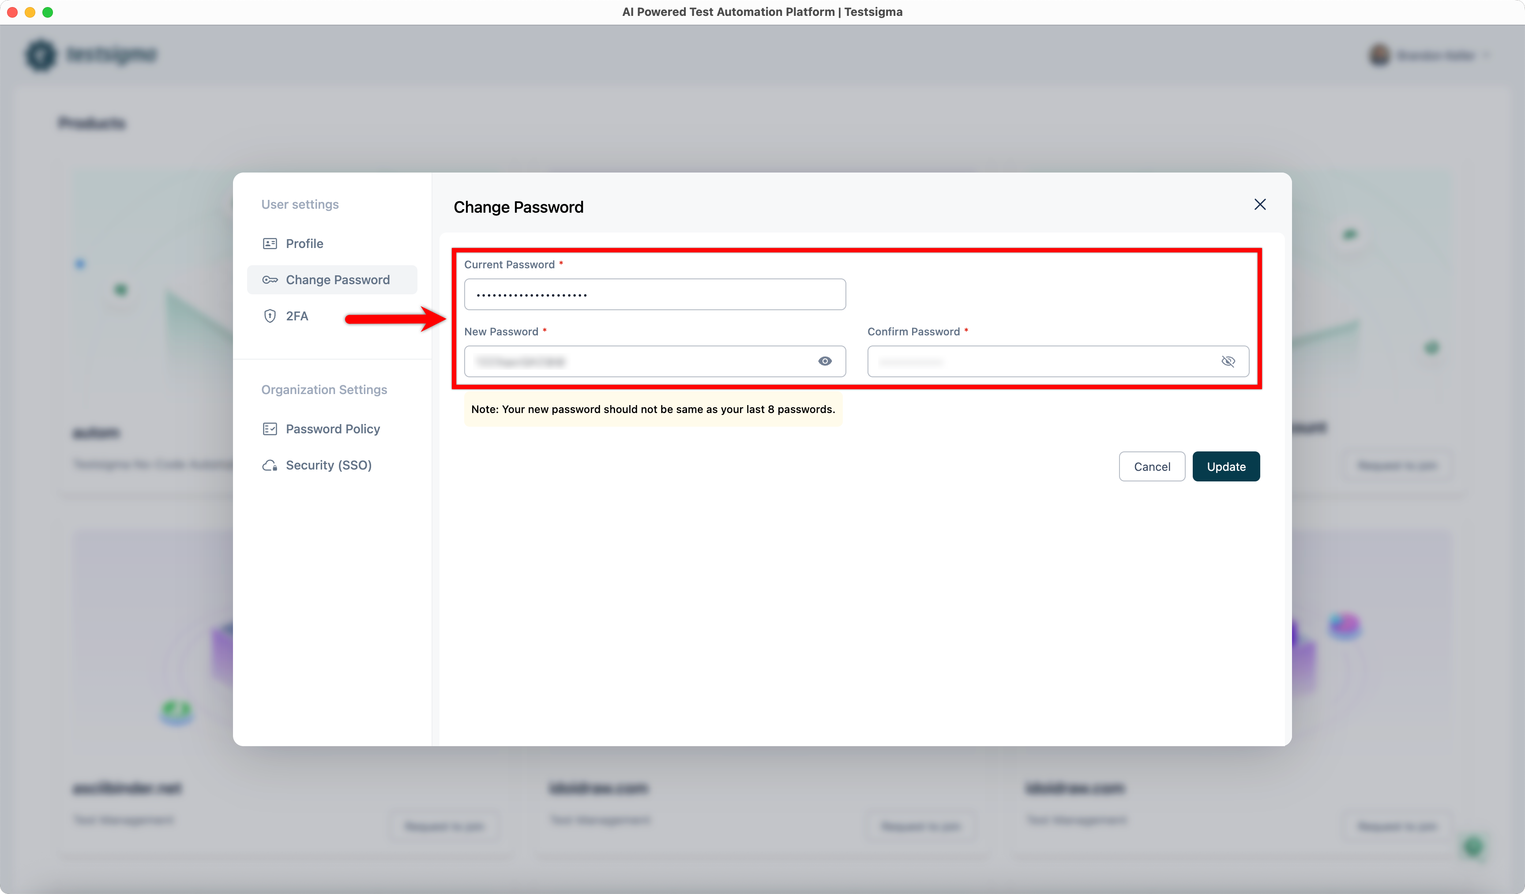Viewport: 1525px width, 894px height.
Task: Open Change Password from the sidebar
Action: 337,280
